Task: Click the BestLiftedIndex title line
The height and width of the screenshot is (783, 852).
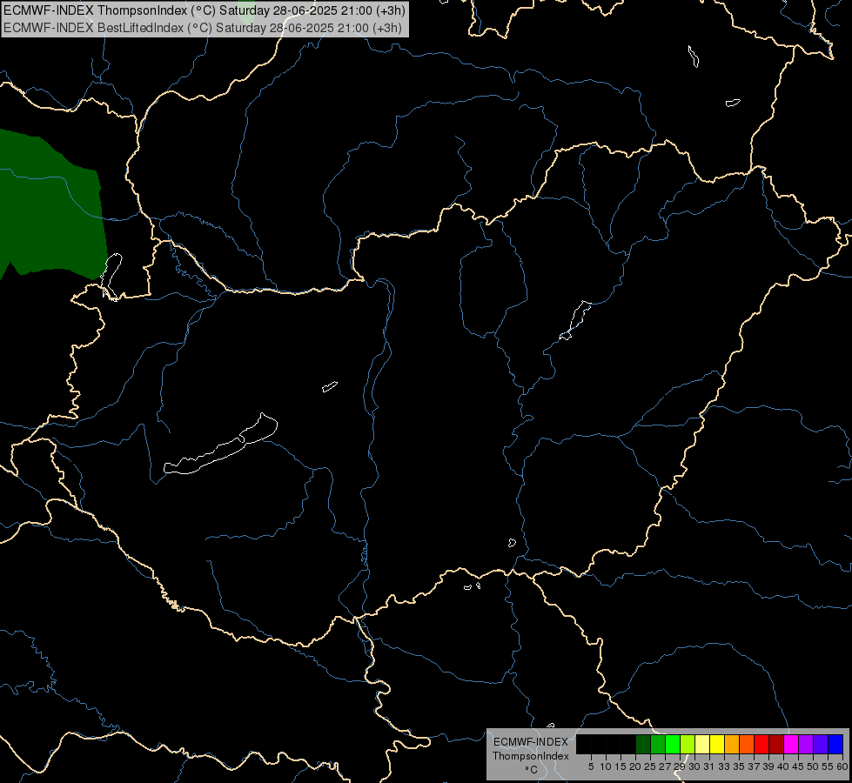Action: tap(203, 28)
